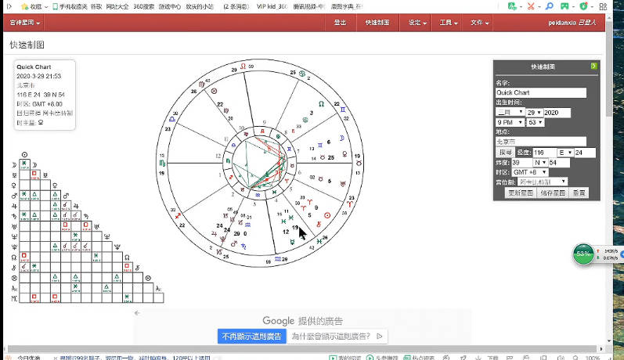
Task: Open the hour dropdown showing 9 PM
Action: click(509, 123)
